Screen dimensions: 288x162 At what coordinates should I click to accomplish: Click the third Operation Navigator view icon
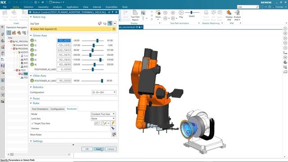19,33
